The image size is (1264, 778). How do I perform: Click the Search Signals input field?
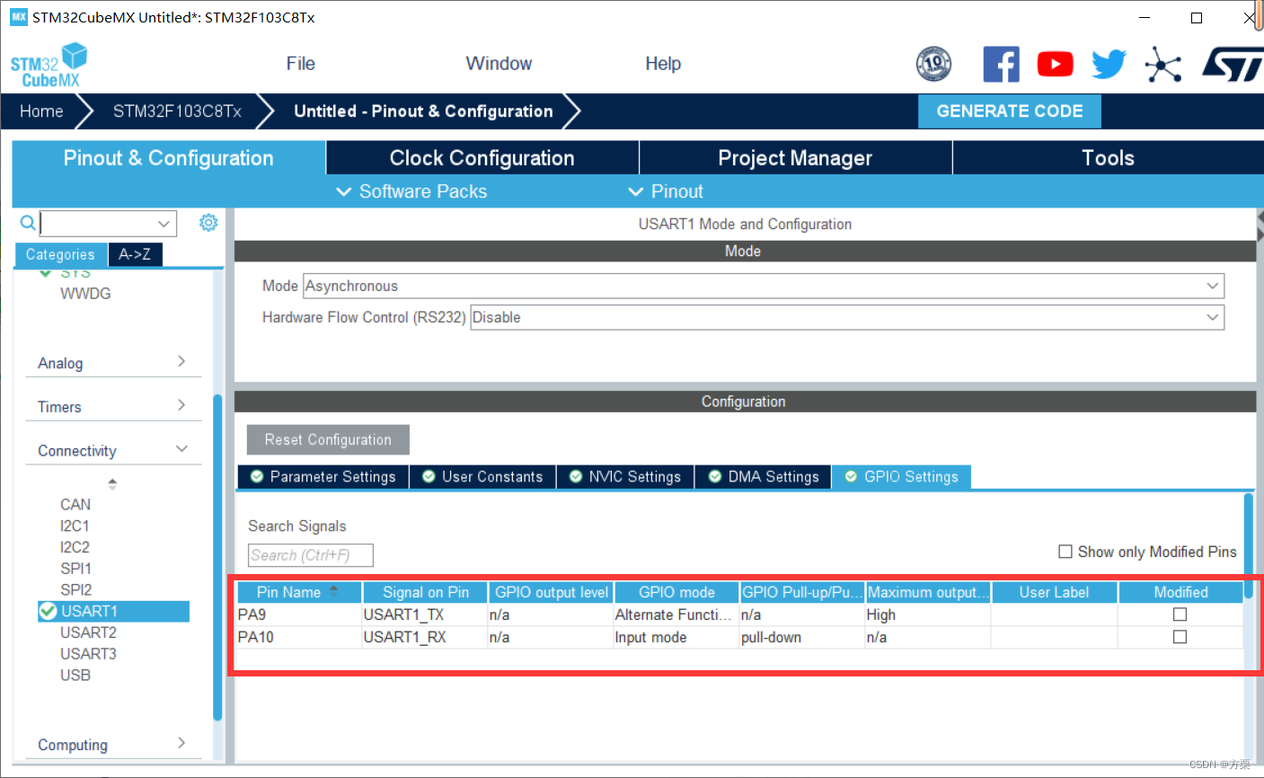click(x=311, y=555)
